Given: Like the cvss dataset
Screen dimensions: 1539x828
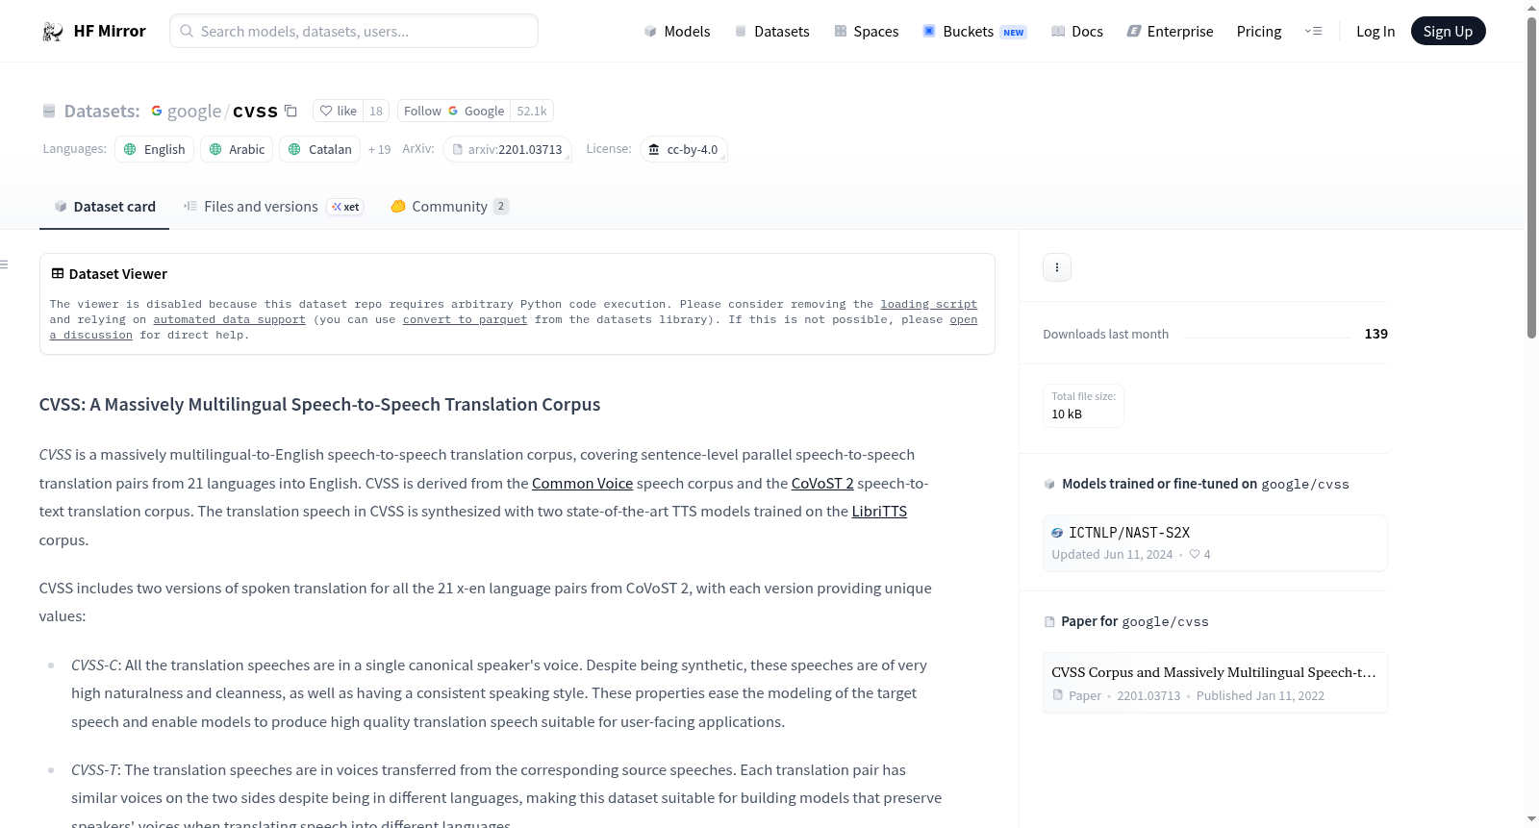Looking at the screenshot, I should click(x=338, y=111).
